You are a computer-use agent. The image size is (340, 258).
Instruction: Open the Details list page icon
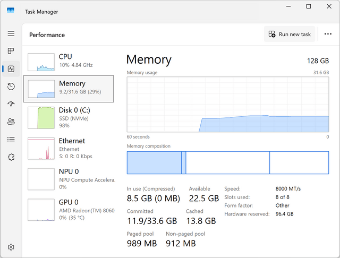pyautogui.click(x=11, y=139)
